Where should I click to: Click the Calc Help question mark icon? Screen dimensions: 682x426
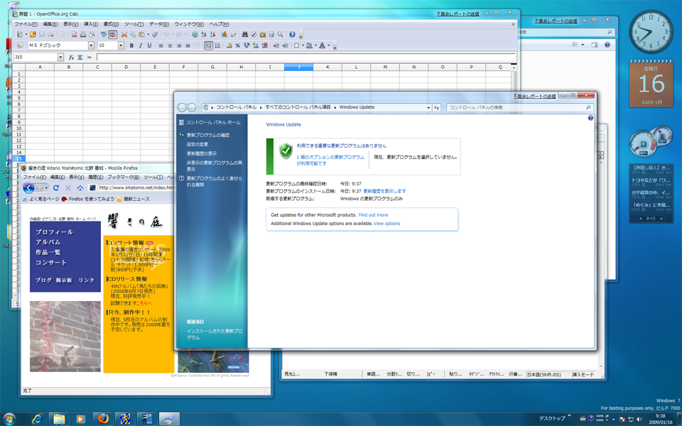292,34
